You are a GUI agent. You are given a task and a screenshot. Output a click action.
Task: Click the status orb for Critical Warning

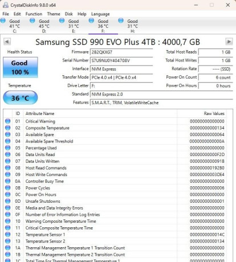coord(8,121)
